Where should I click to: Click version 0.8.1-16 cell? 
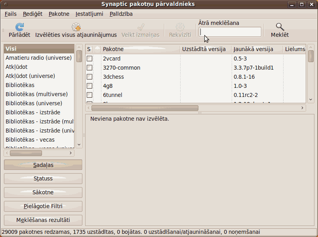click(x=244, y=77)
